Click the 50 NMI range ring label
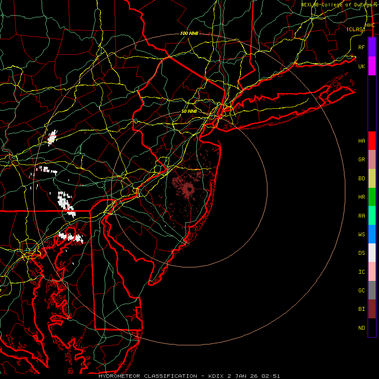 pyautogui.click(x=189, y=111)
